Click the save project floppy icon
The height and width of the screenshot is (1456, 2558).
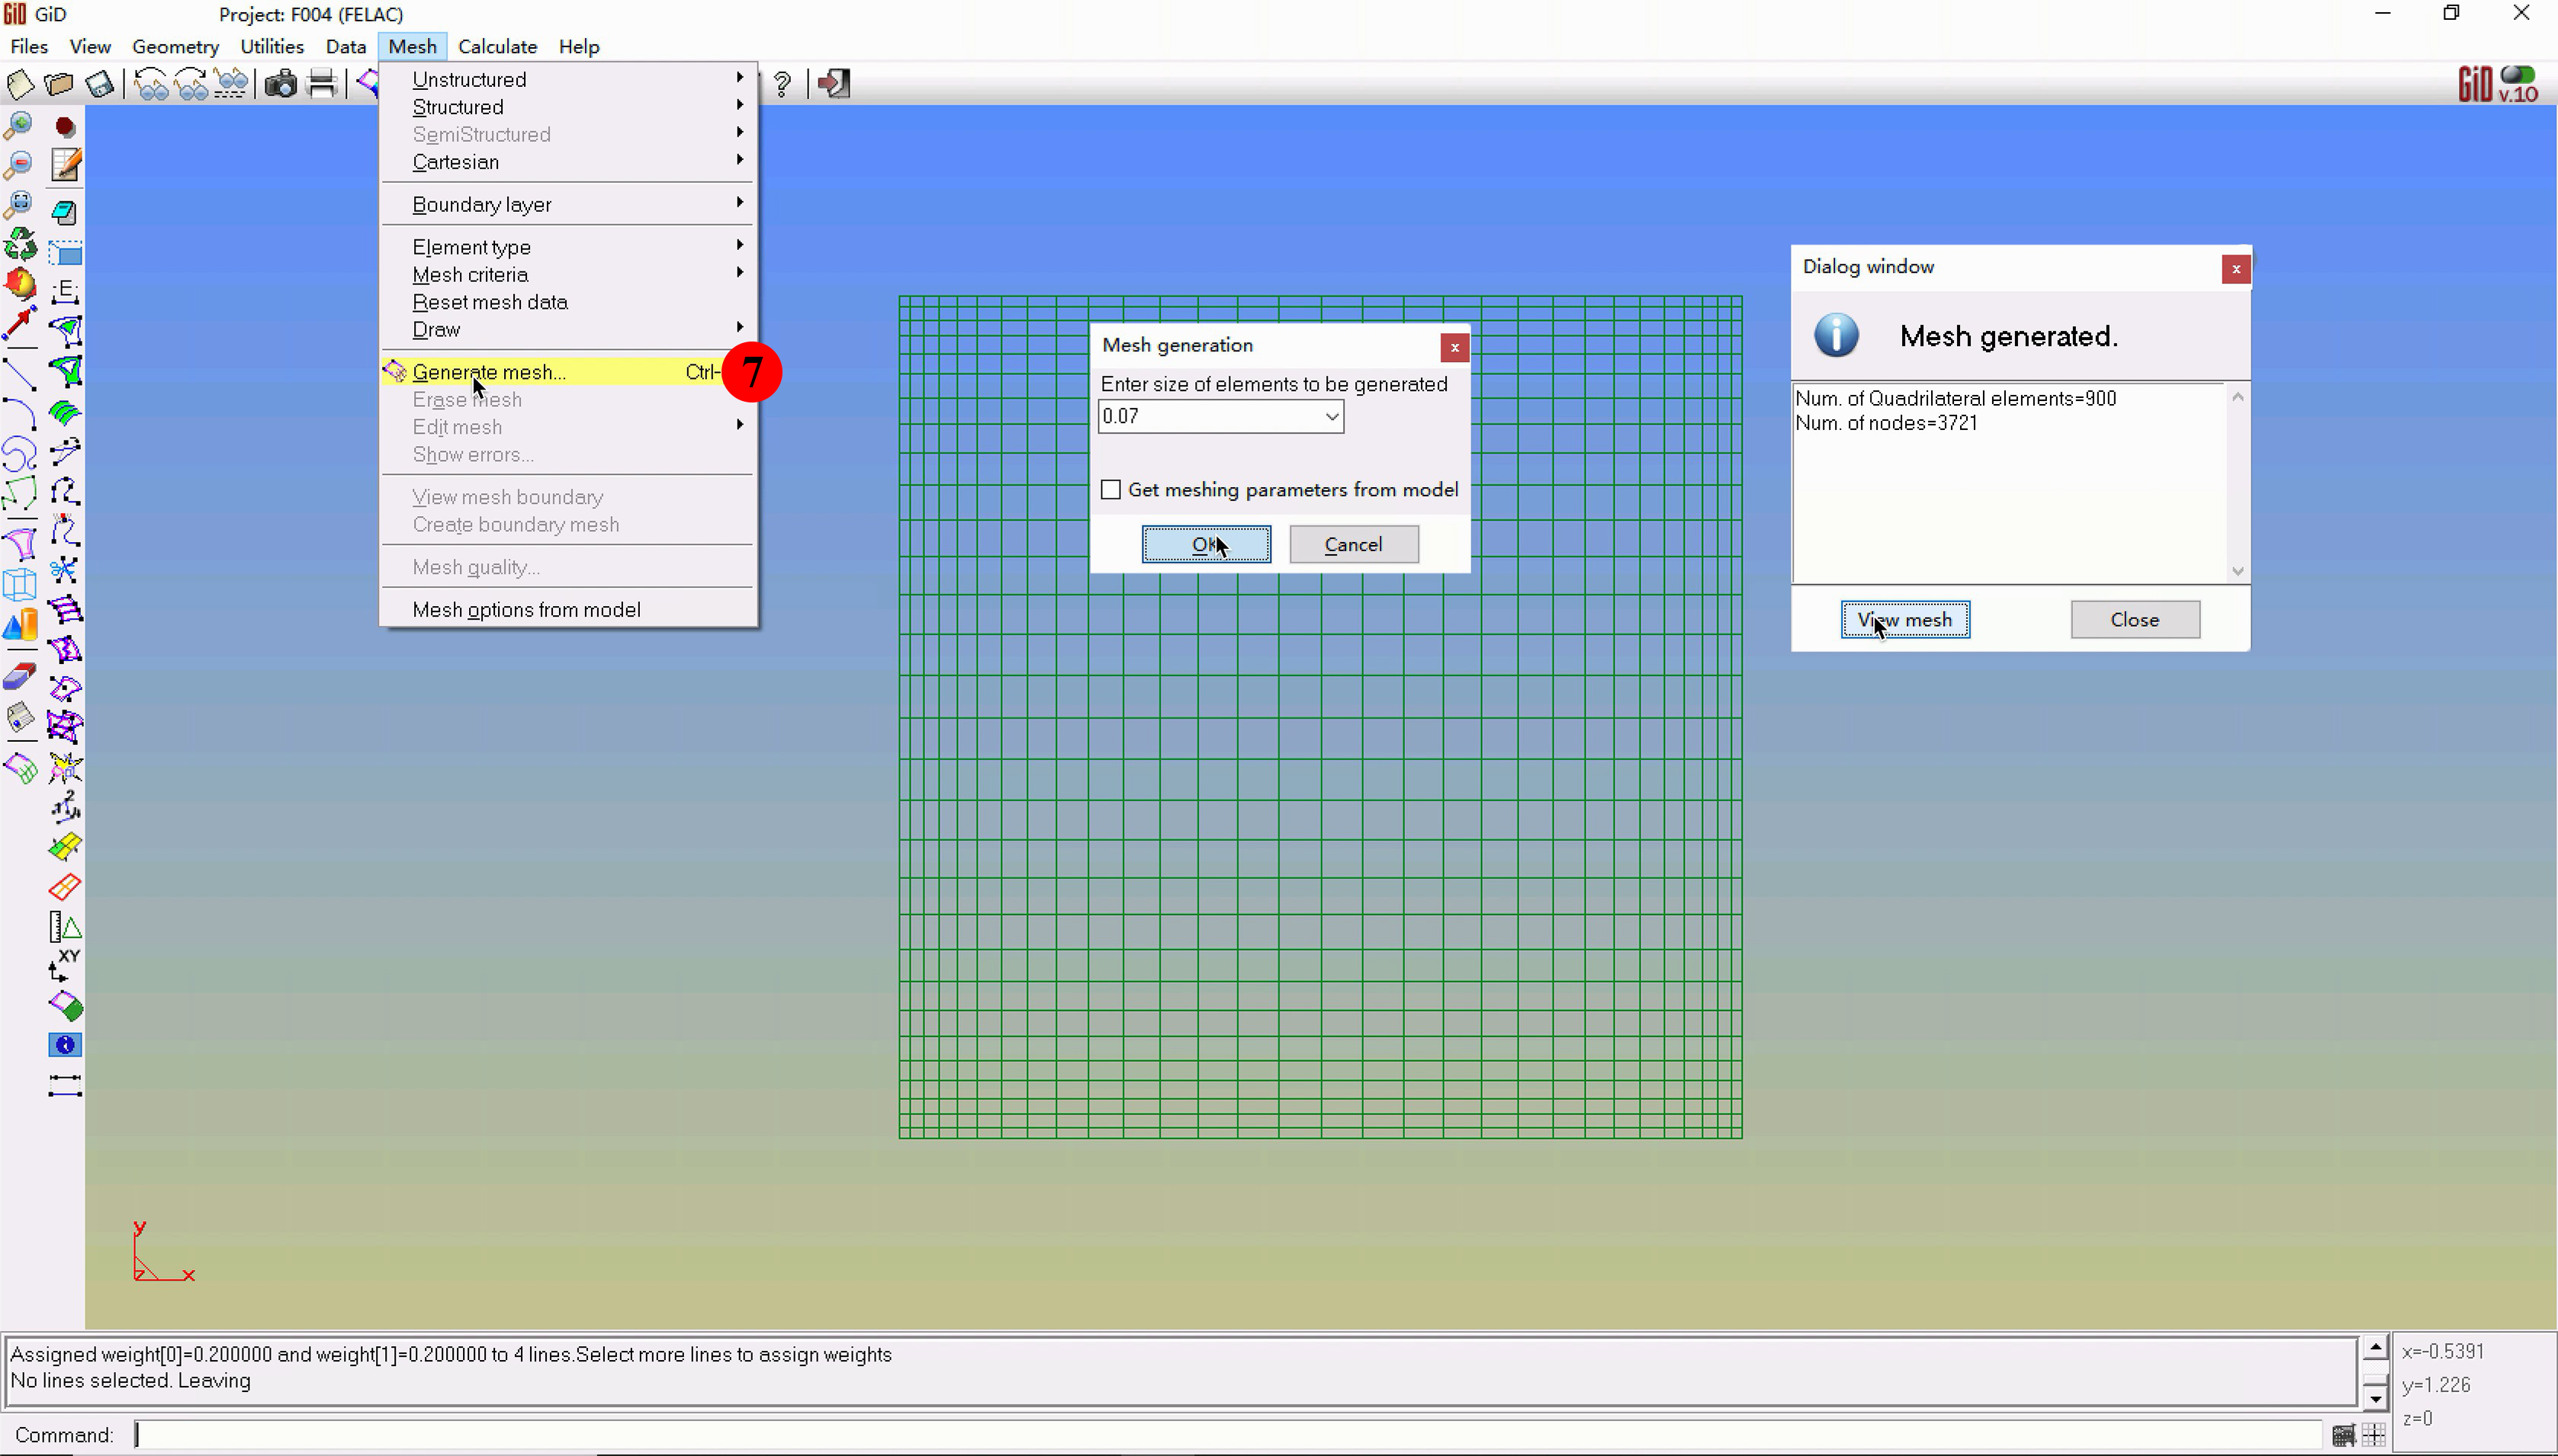(x=99, y=84)
